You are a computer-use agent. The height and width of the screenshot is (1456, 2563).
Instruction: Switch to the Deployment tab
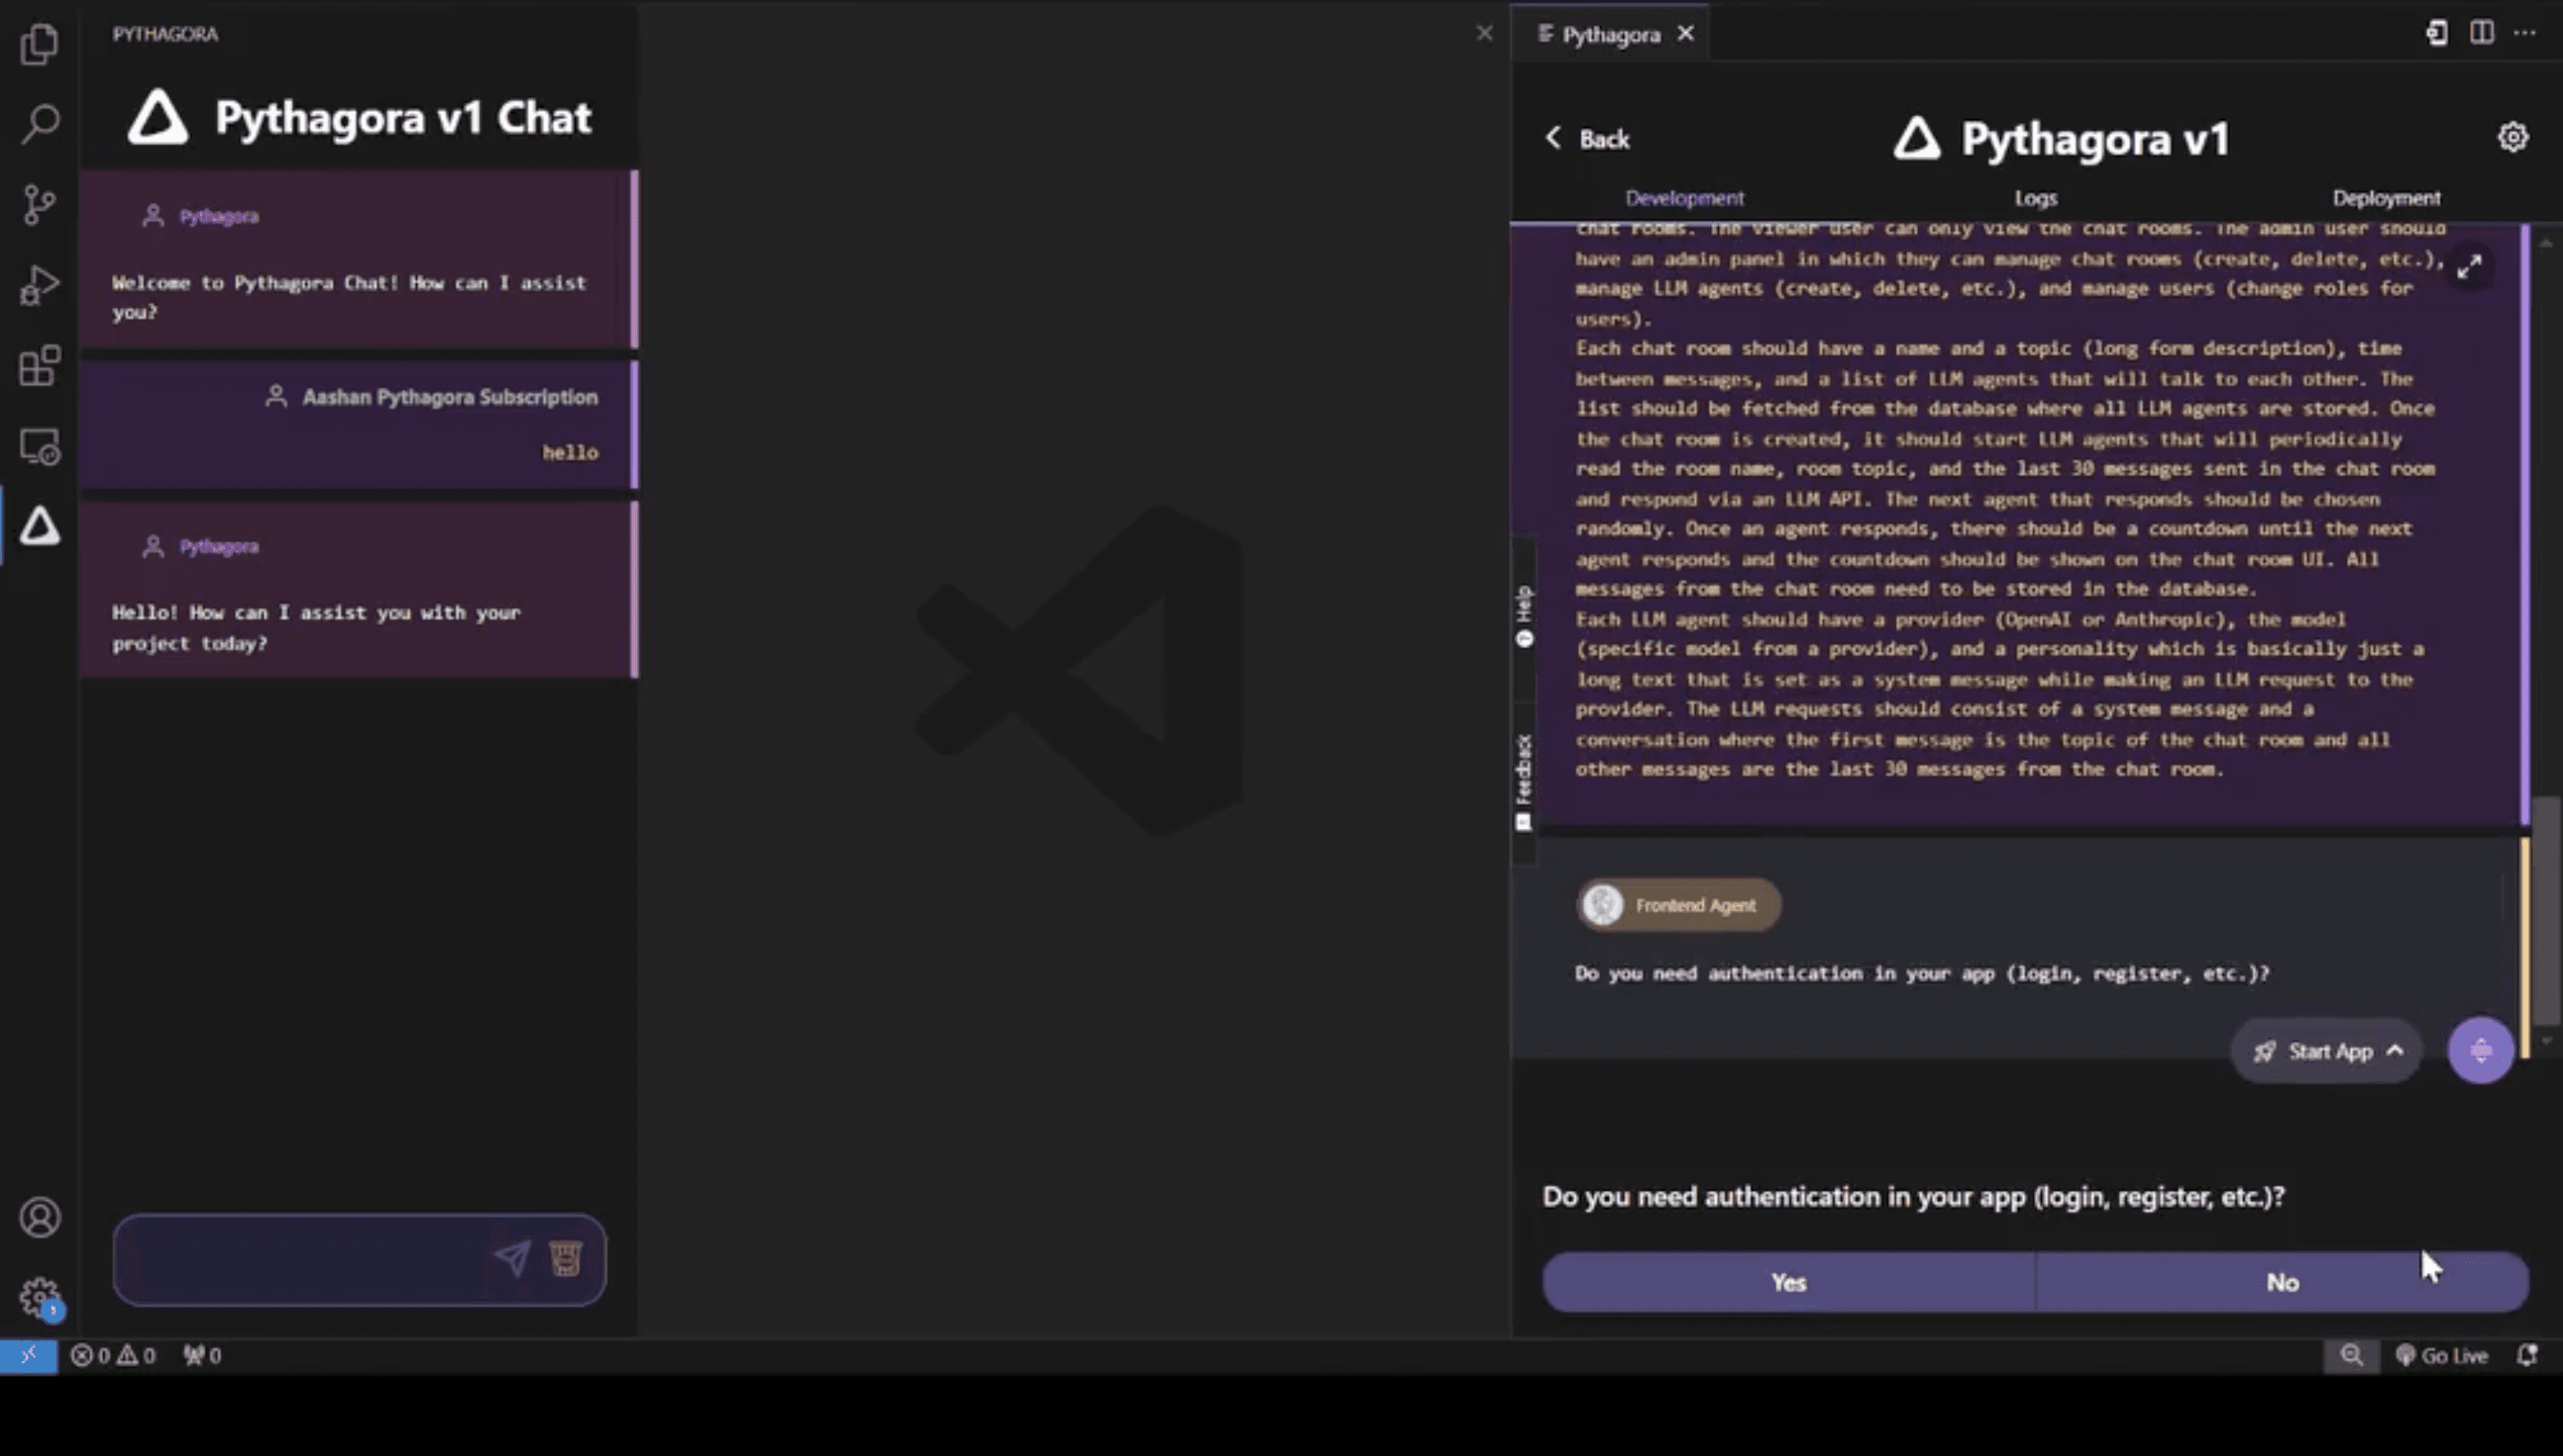[2386, 198]
